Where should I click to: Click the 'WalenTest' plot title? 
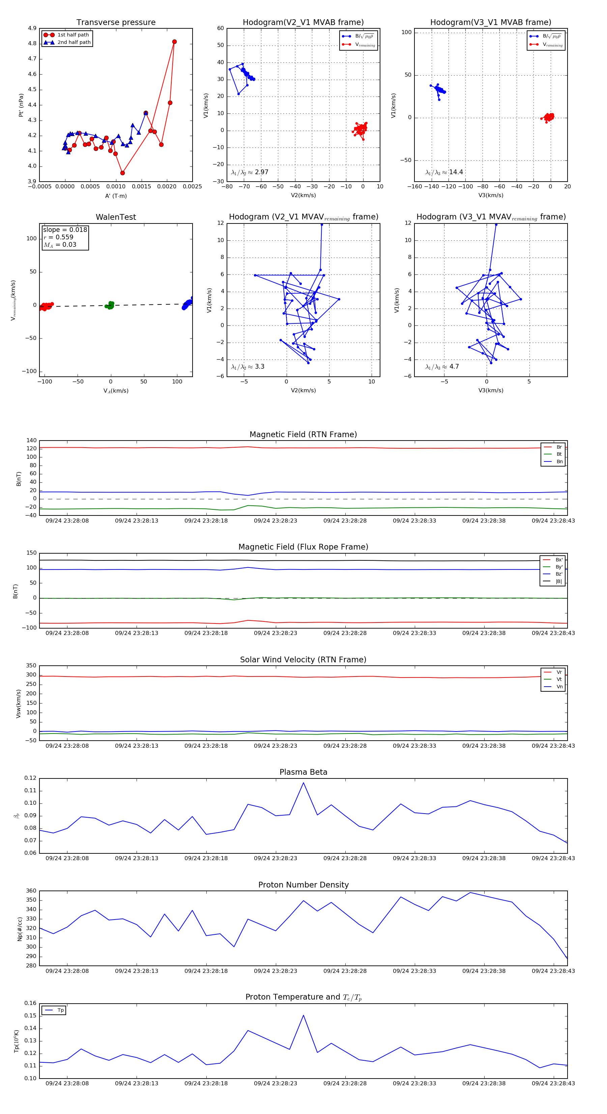(116, 217)
